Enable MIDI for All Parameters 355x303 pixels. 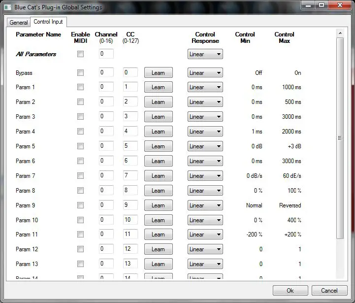point(80,54)
